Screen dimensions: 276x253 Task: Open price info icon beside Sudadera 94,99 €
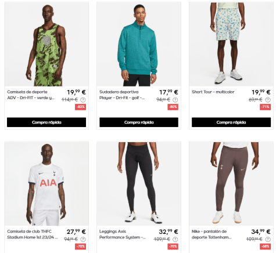pos(175,100)
